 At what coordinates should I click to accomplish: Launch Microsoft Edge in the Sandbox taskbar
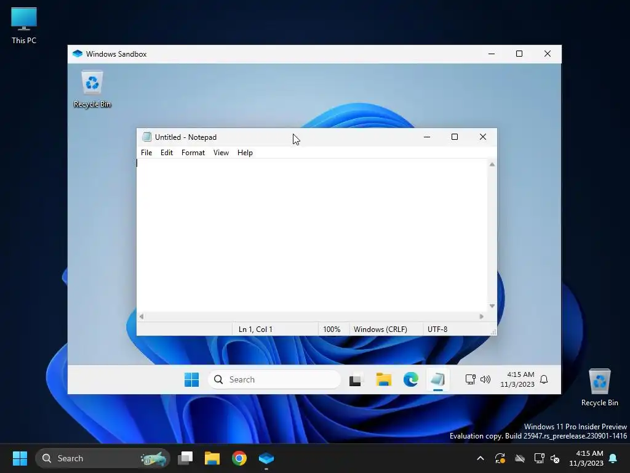pos(410,379)
